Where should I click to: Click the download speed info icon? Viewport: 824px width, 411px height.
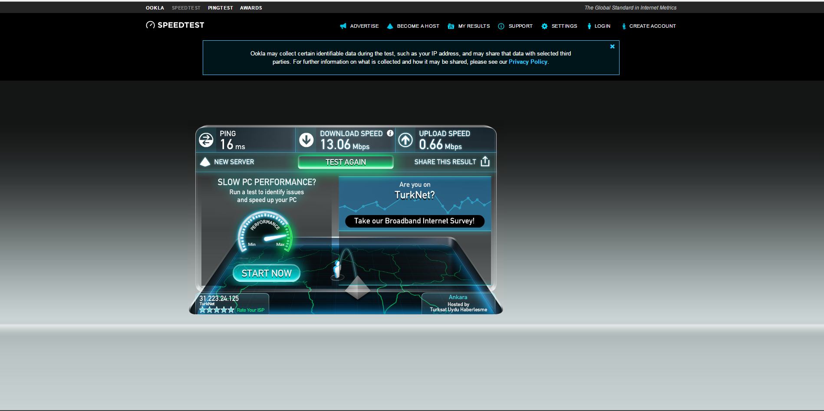(x=390, y=133)
